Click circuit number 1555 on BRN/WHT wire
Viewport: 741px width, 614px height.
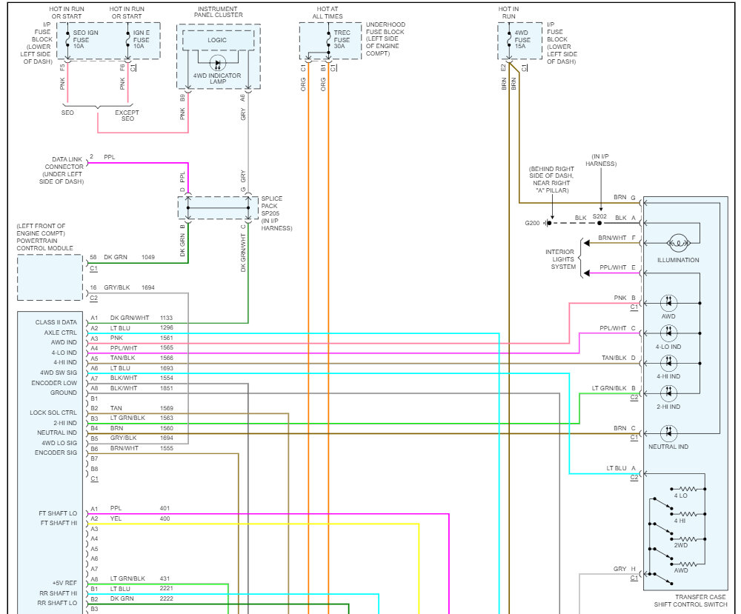click(x=166, y=448)
